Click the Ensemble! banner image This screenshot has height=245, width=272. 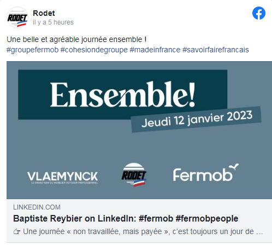(139, 130)
